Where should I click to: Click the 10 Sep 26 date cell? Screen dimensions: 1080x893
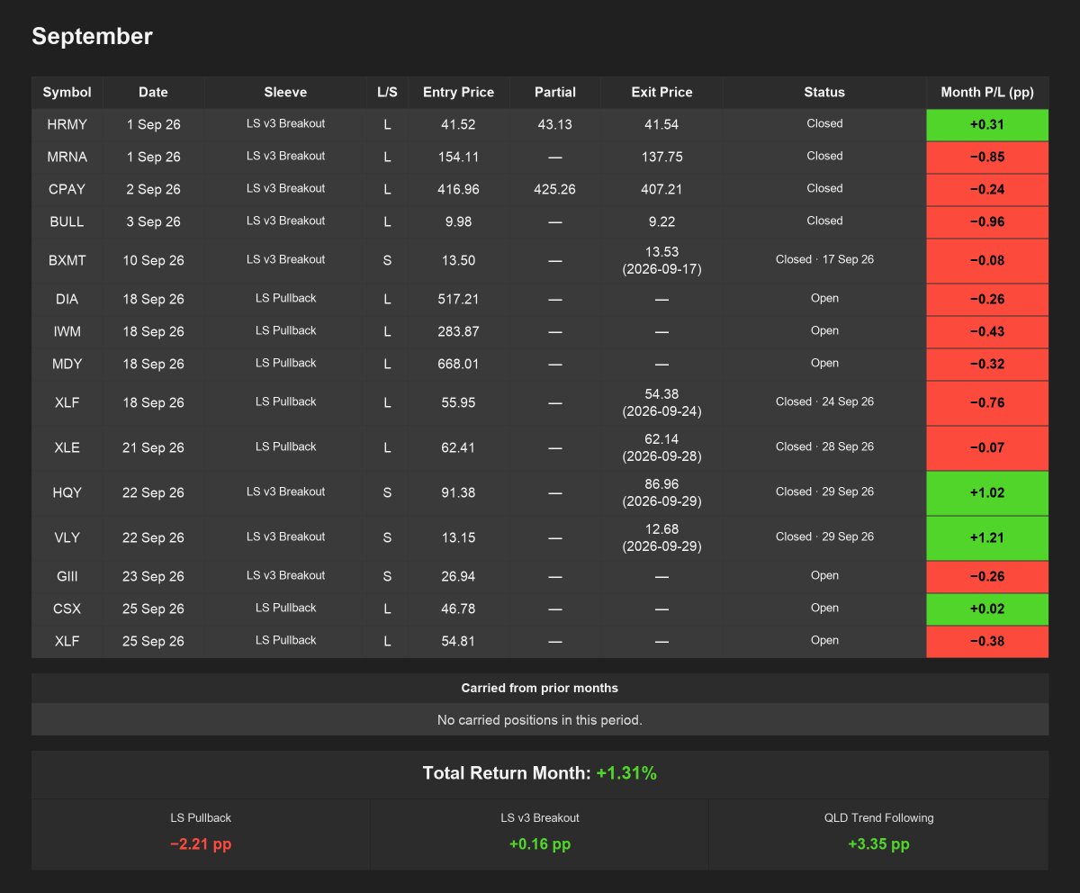(x=154, y=260)
